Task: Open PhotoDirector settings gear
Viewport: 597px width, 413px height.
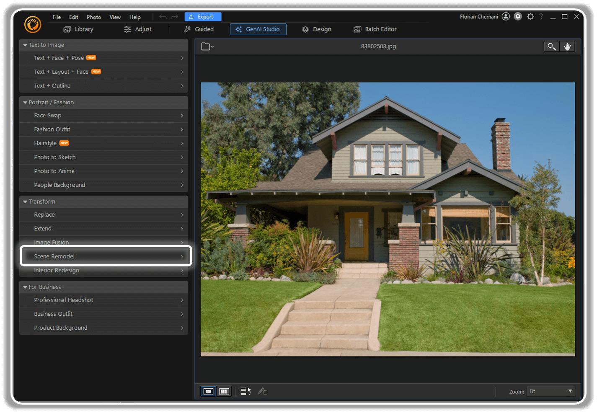Action: click(x=530, y=16)
